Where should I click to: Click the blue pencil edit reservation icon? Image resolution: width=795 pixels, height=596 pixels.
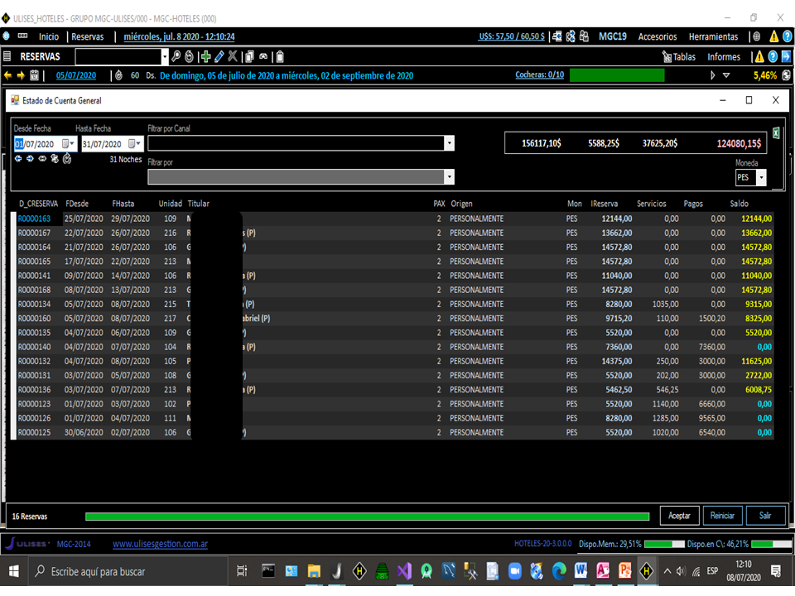219,57
